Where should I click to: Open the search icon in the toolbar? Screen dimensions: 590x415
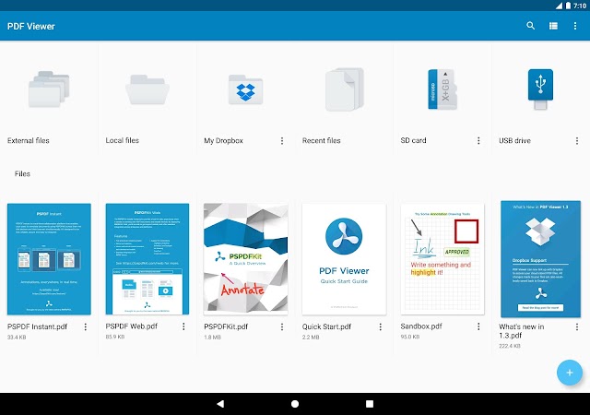(x=531, y=26)
